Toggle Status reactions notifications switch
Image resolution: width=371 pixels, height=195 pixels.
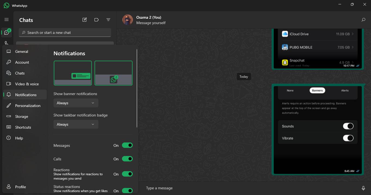tap(127, 191)
